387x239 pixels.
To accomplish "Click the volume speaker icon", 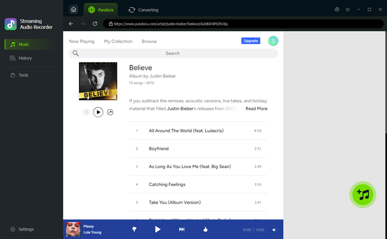I will (274, 230).
